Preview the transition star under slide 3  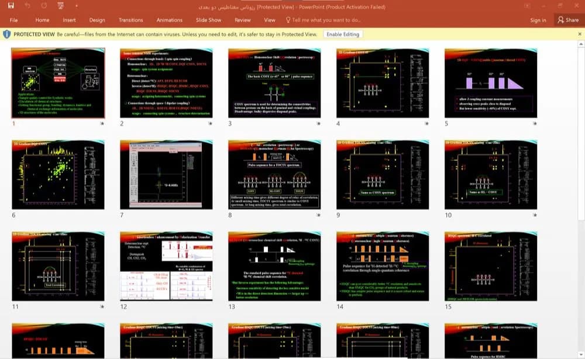point(318,123)
